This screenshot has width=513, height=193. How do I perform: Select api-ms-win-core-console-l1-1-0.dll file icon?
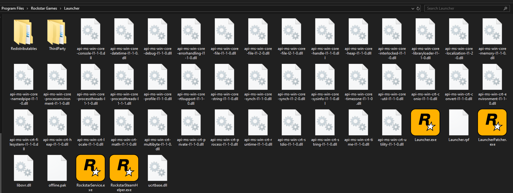click(91, 31)
